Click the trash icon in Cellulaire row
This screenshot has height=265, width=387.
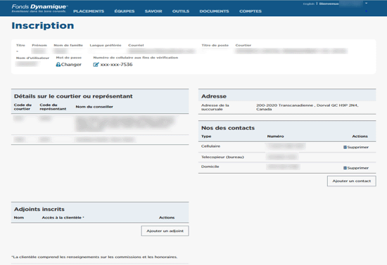345,147
